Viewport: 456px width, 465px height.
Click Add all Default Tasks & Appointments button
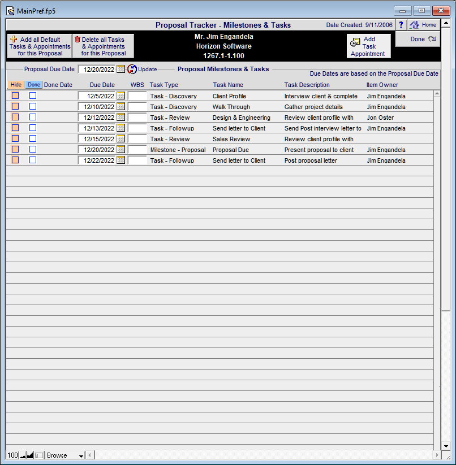(40, 46)
